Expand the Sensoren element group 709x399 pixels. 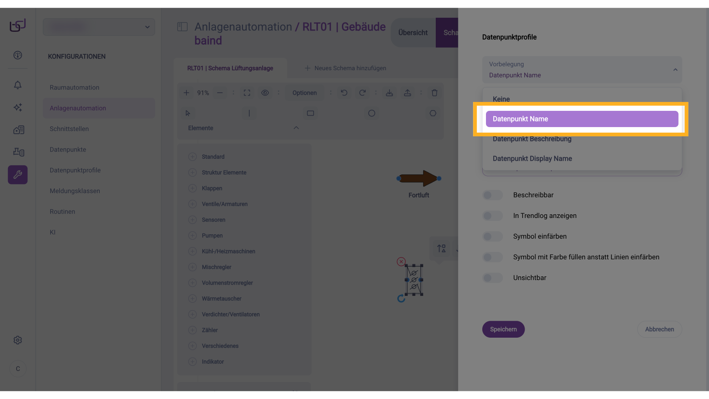click(192, 220)
